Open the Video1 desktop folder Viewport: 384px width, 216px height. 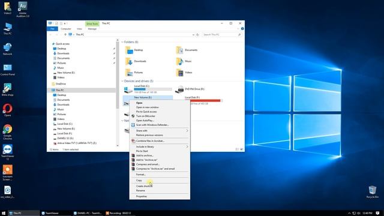7,8
